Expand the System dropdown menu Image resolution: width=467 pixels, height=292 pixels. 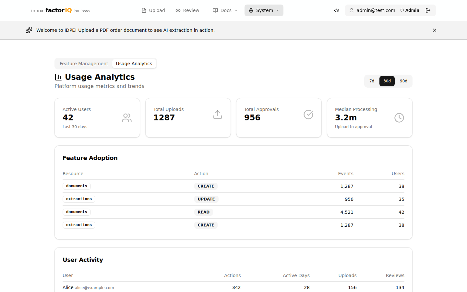point(264,10)
